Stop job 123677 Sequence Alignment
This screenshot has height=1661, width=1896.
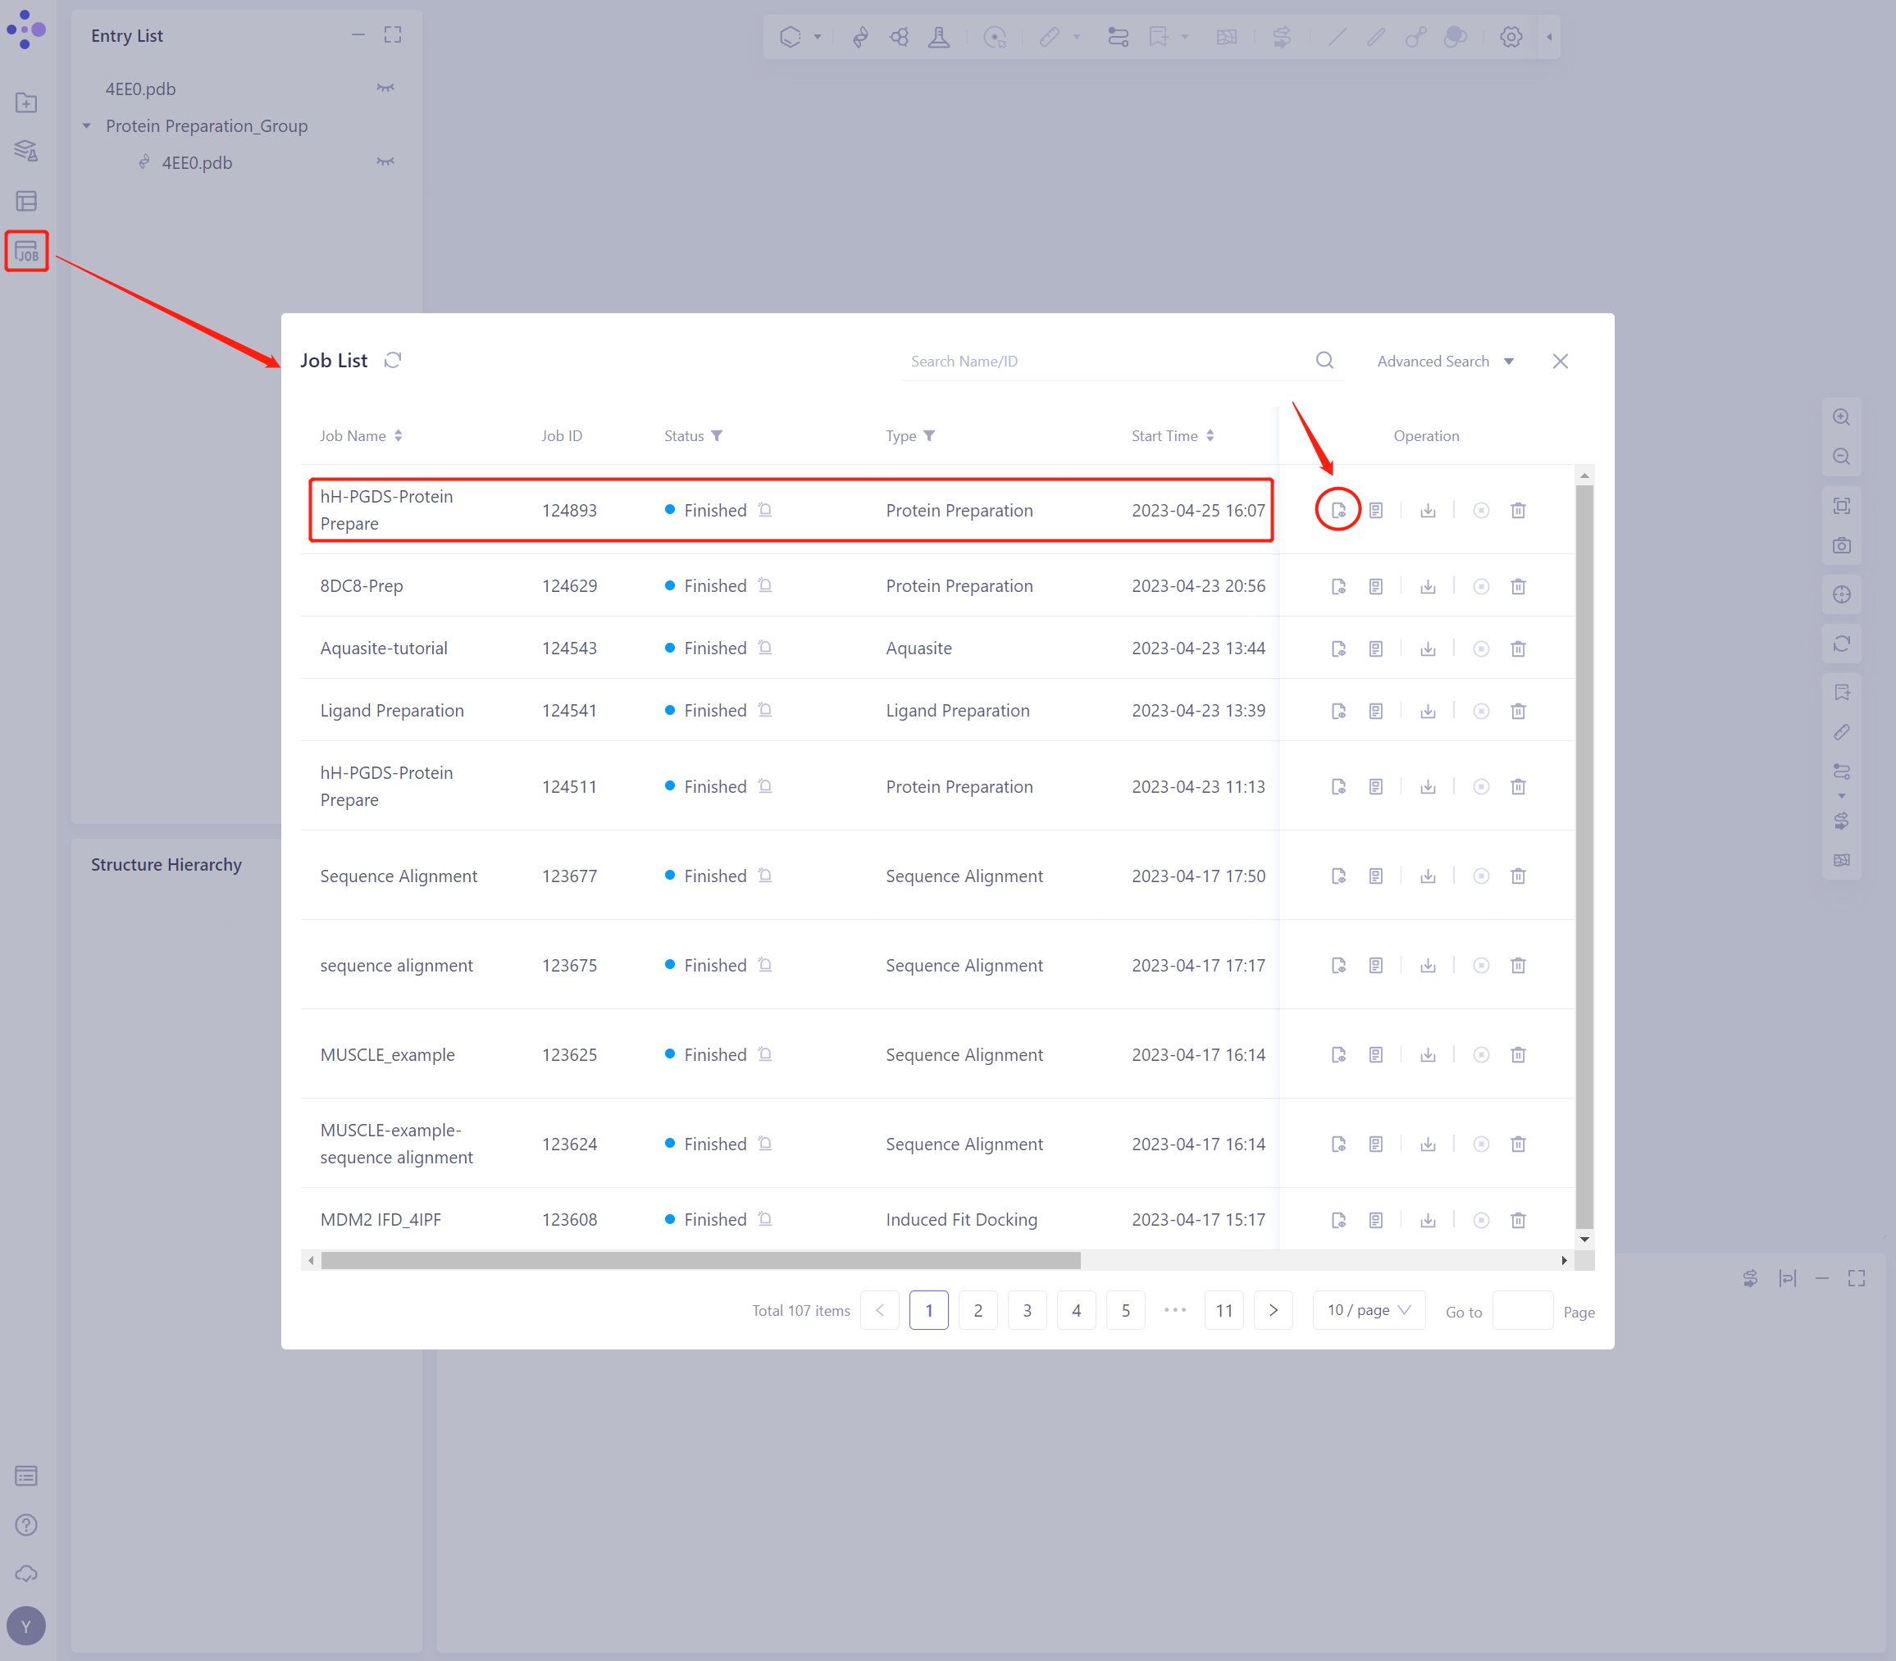click(x=1481, y=876)
